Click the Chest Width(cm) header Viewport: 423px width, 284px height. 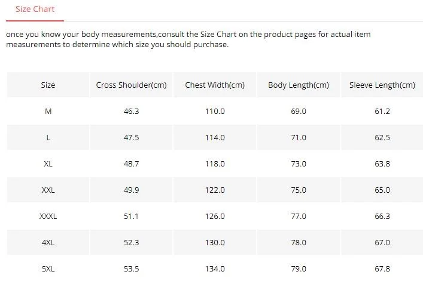[215, 85]
